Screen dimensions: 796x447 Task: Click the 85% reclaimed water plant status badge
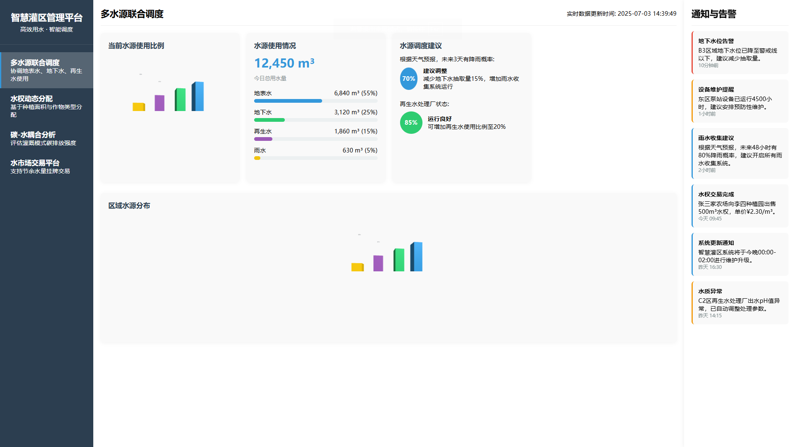(x=411, y=123)
